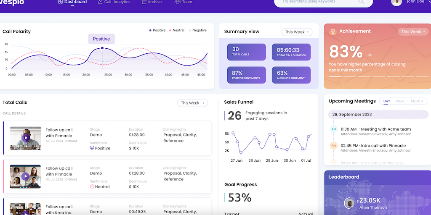Click the PM meeting time marker
This screenshot has height=215, width=431.
pyautogui.click(x=334, y=146)
